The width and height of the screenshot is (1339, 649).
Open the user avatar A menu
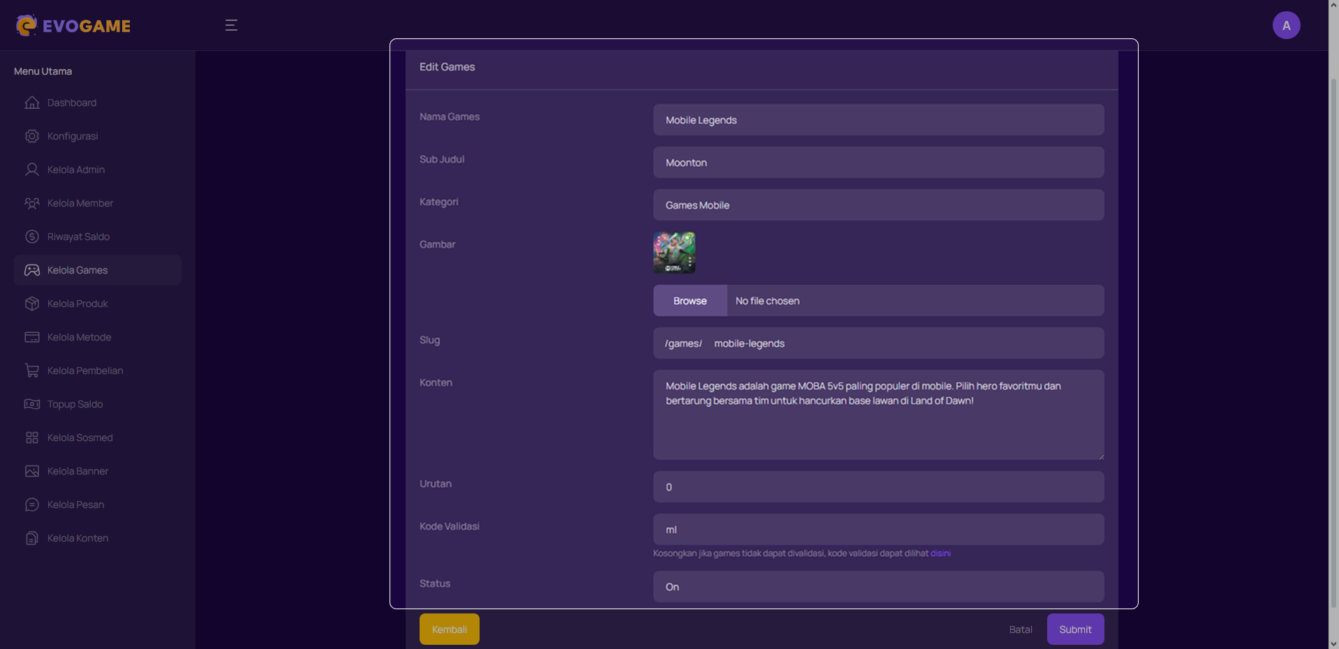click(x=1286, y=25)
